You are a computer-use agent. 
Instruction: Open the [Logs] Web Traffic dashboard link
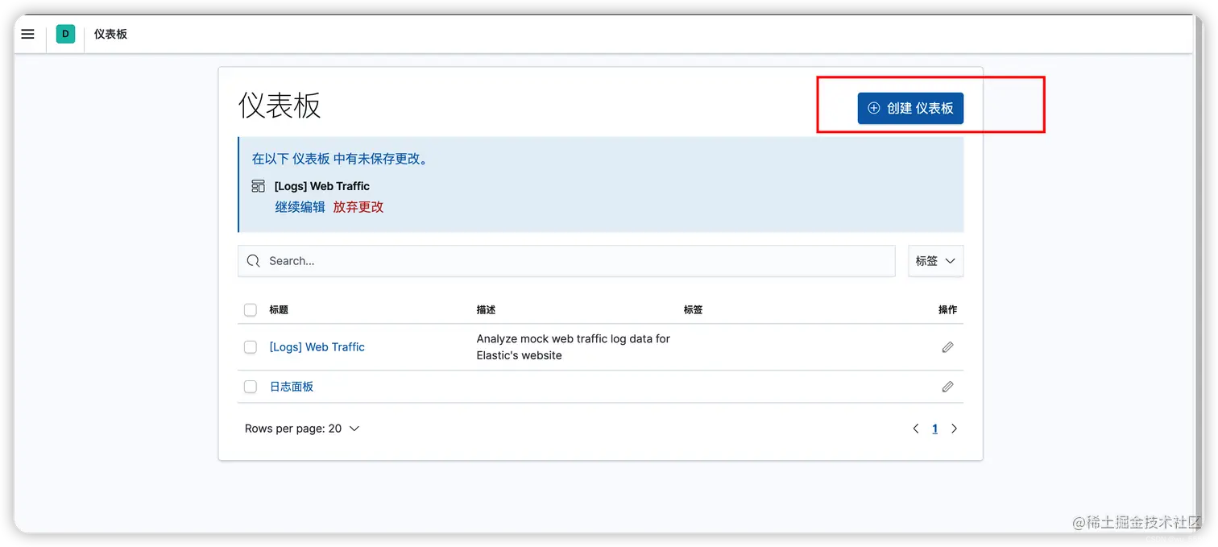point(317,347)
